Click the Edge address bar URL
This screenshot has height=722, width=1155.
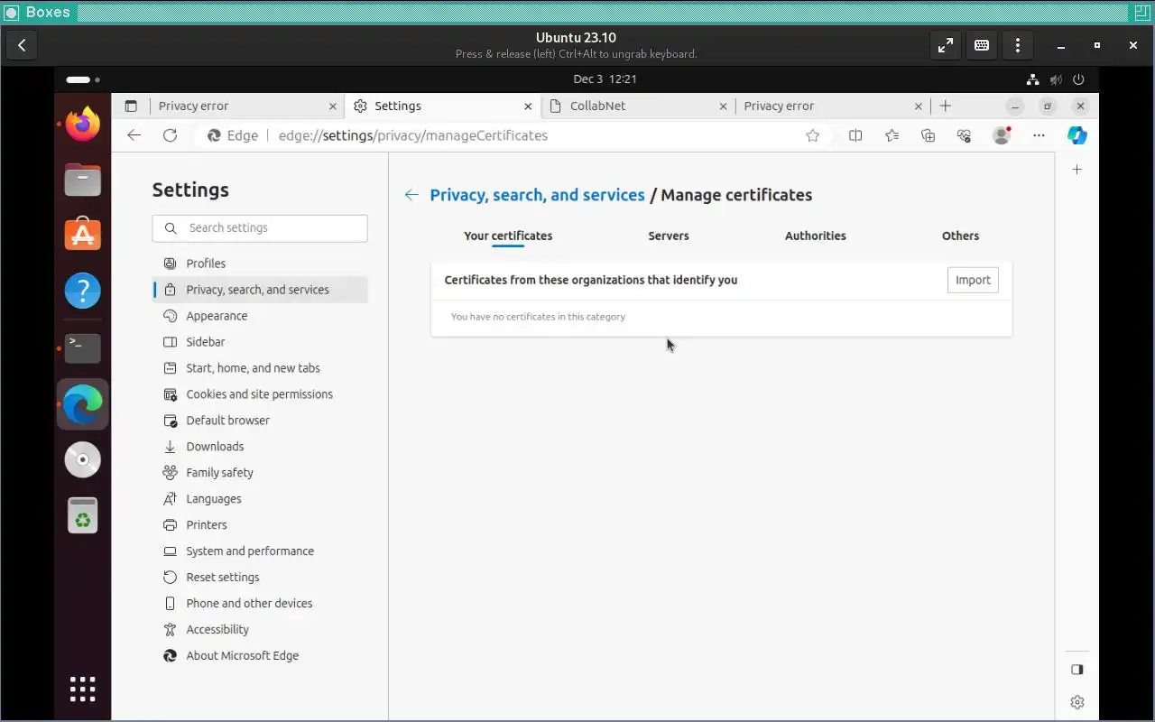[x=413, y=135]
